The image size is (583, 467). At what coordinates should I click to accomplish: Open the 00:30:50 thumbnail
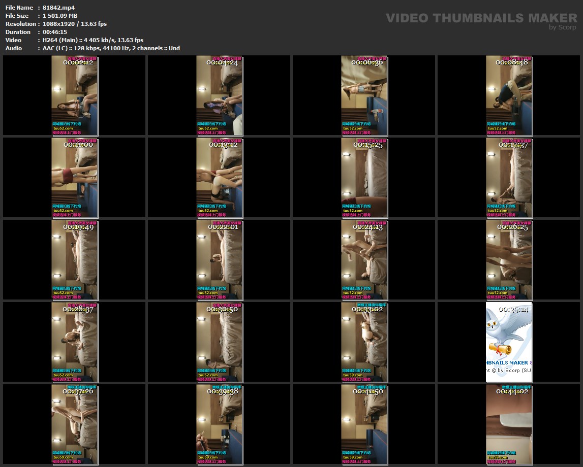coord(219,342)
